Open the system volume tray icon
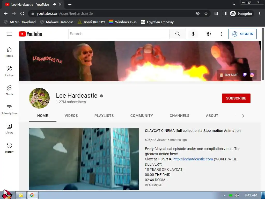 237,195
